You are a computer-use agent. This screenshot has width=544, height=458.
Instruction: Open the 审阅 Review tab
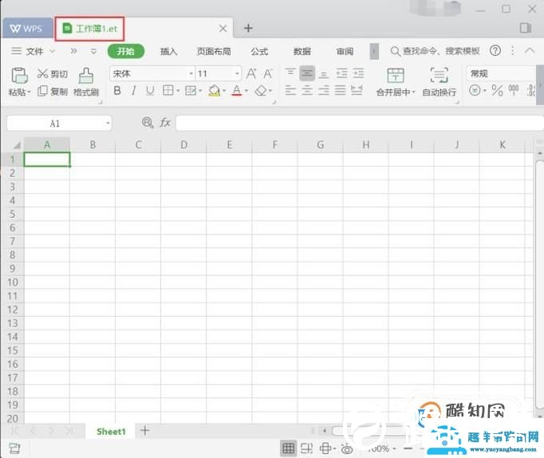tap(345, 52)
